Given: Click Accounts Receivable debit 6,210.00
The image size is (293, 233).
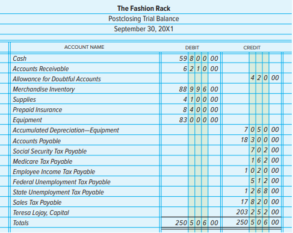Looking at the screenshot, I should (200, 69).
